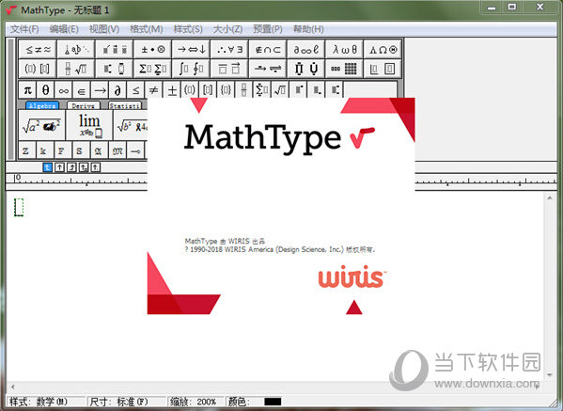Insert square brackets template from small bar
The width and height of the screenshot is (563, 411).
click(208, 89)
